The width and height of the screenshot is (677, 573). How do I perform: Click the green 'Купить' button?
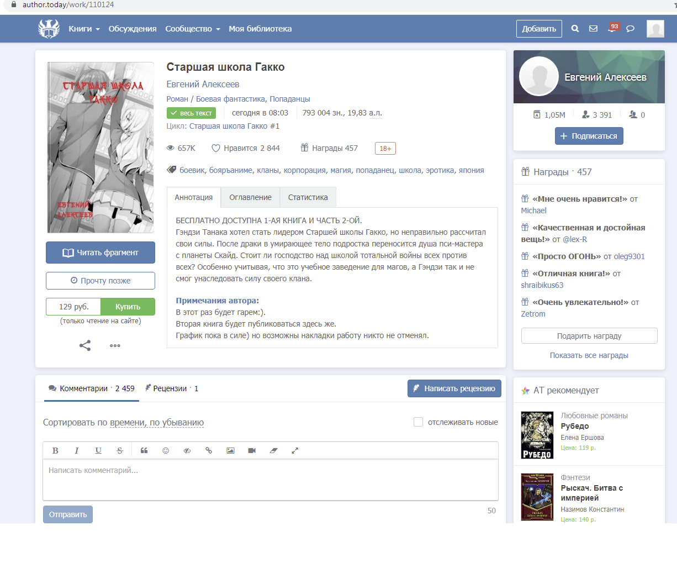(x=128, y=307)
